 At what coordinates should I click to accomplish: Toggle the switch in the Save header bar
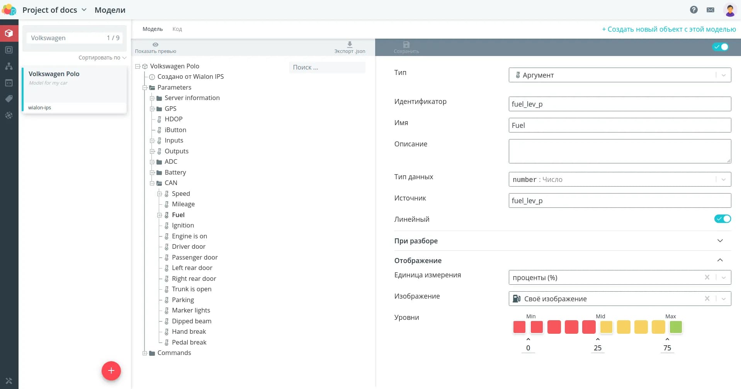click(721, 47)
